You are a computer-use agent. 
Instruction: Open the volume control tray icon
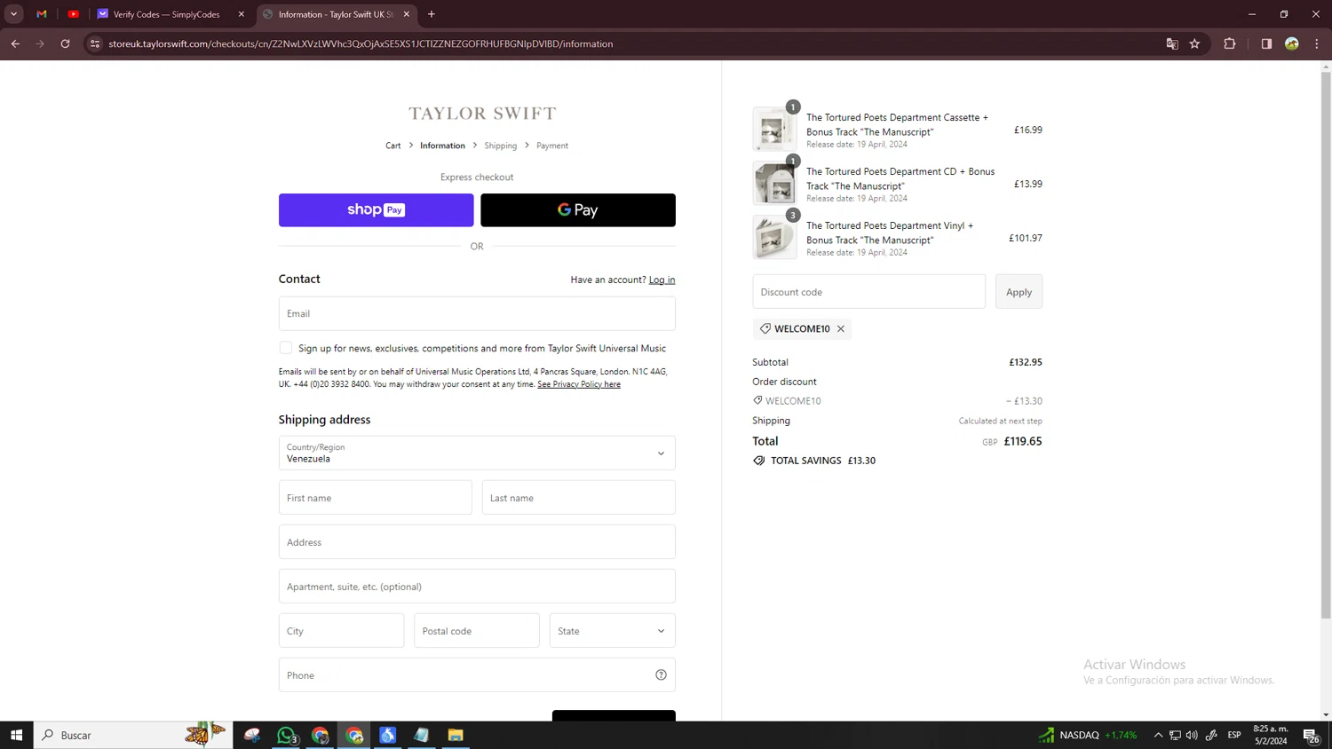pos(1192,735)
